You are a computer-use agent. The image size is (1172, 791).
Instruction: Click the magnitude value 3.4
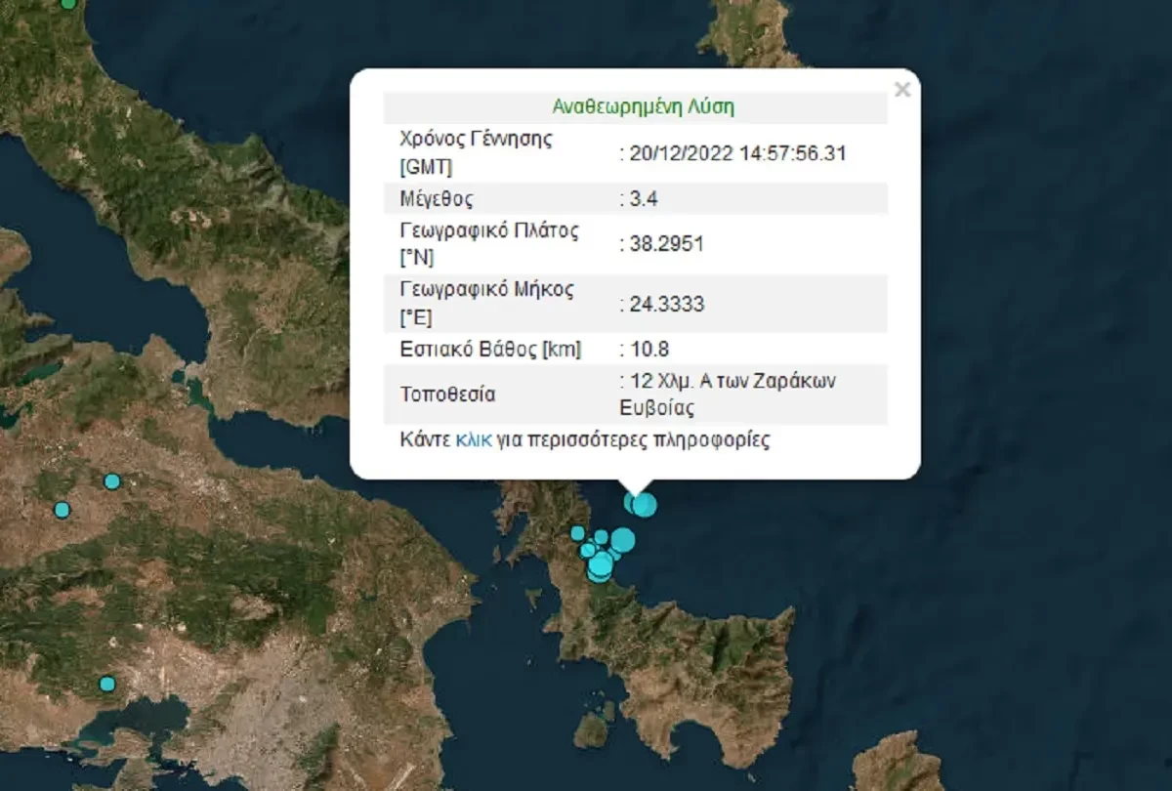point(647,200)
